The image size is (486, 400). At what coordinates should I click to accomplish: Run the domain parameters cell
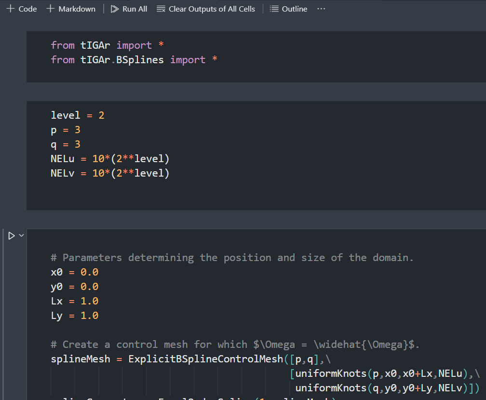coord(12,236)
